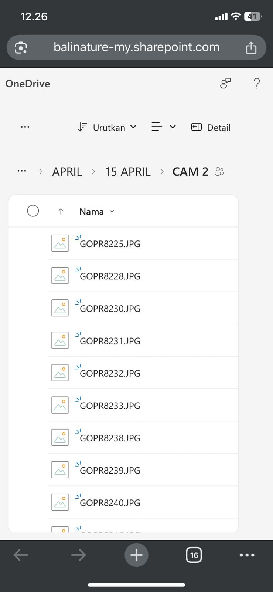Open the OneDrive feedback chat icon
Screen dimensions: 273x592
[x=225, y=84]
